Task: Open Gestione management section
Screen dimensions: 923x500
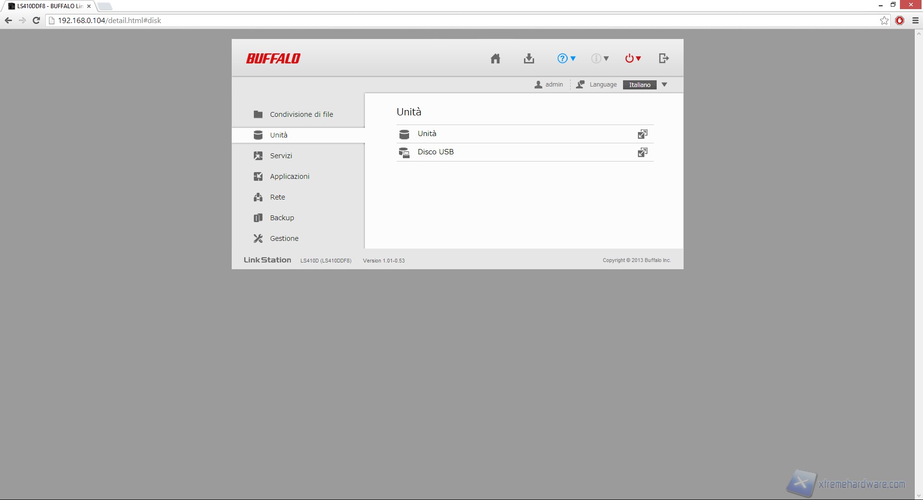Action: [x=284, y=238]
